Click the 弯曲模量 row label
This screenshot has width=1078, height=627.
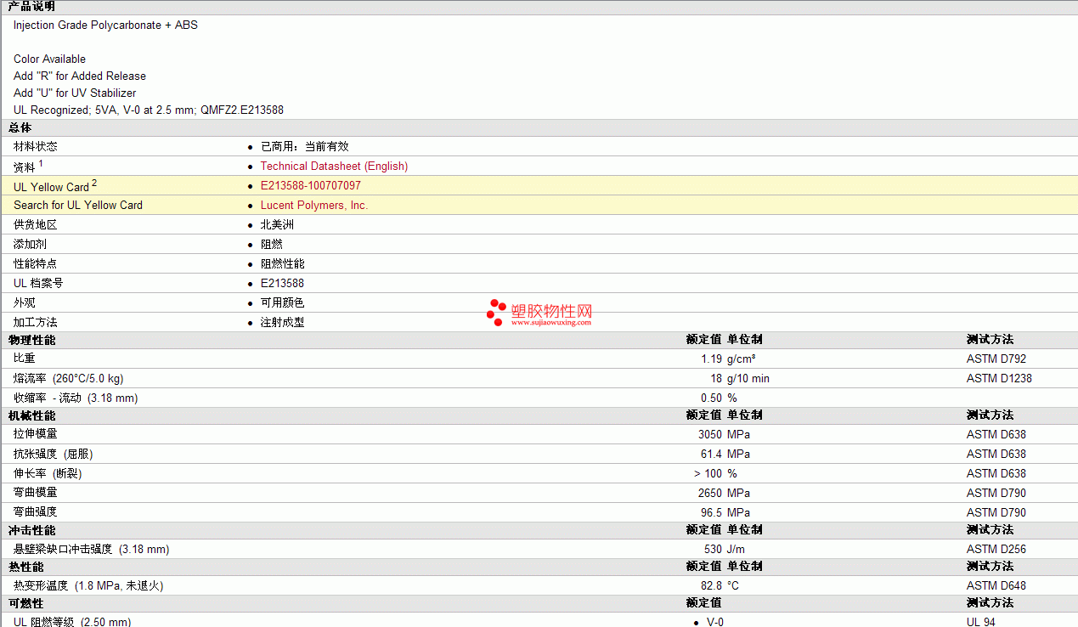(x=36, y=494)
